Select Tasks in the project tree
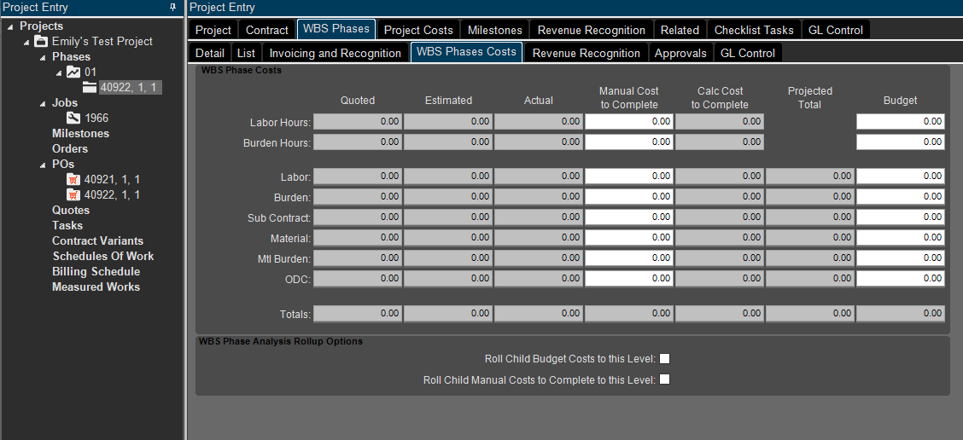This screenshot has width=963, height=440. coord(67,225)
